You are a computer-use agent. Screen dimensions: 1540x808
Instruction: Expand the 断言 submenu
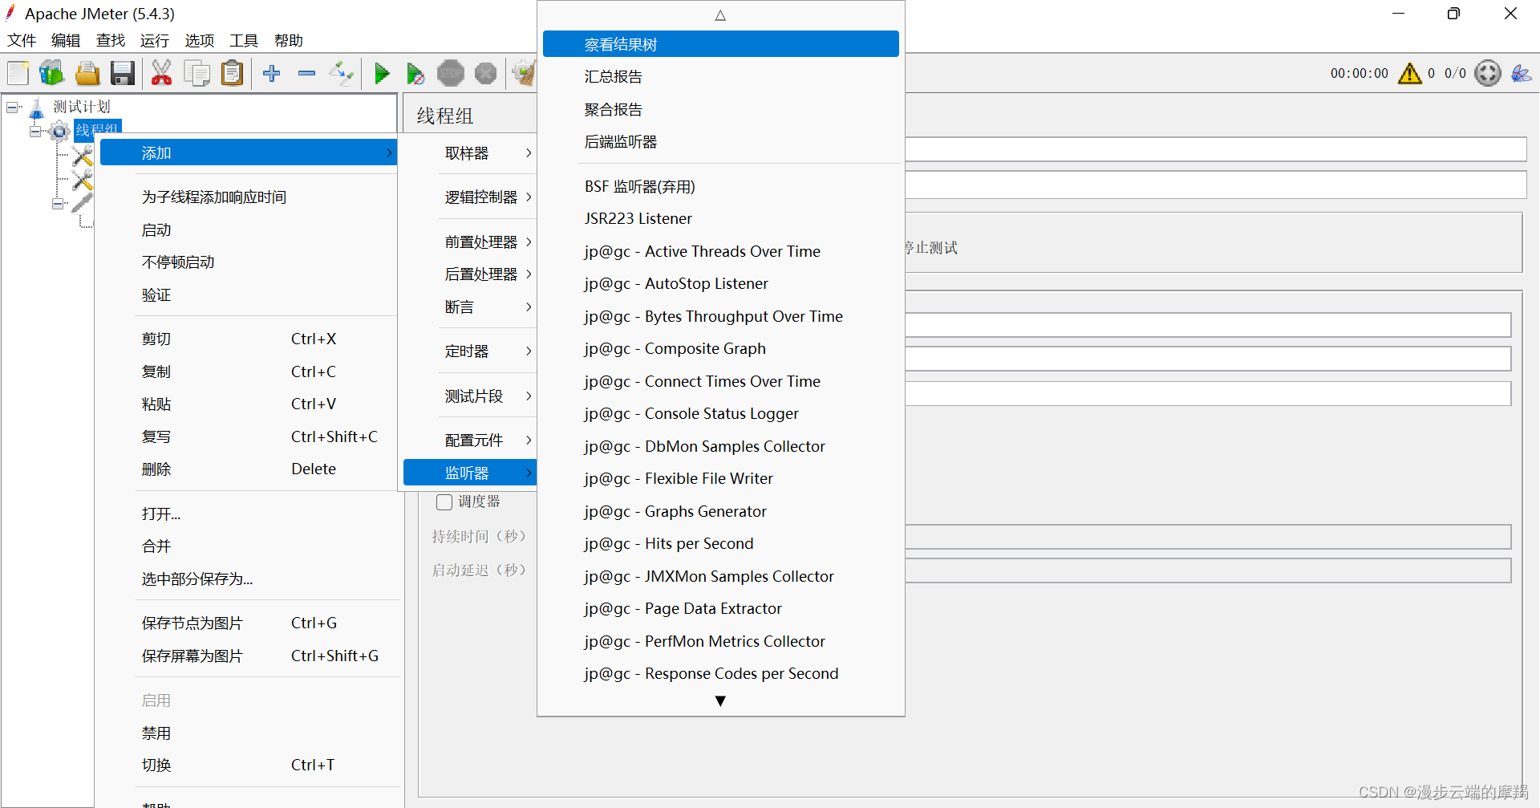pos(470,307)
